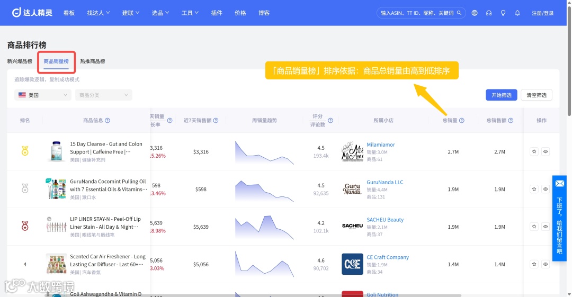This screenshot has width=572, height=297.
Task: Show help for 总销量 column
Action: point(462,120)
